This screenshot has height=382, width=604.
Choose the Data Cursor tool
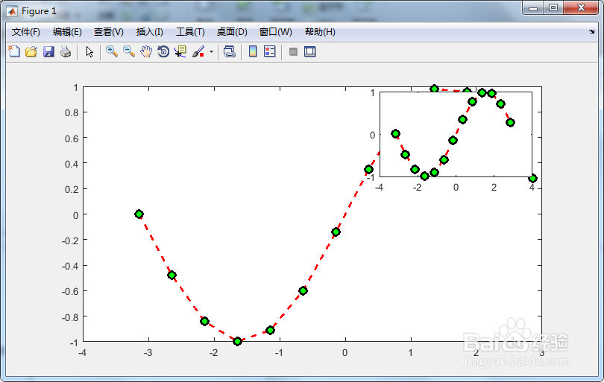click(180, 51)
